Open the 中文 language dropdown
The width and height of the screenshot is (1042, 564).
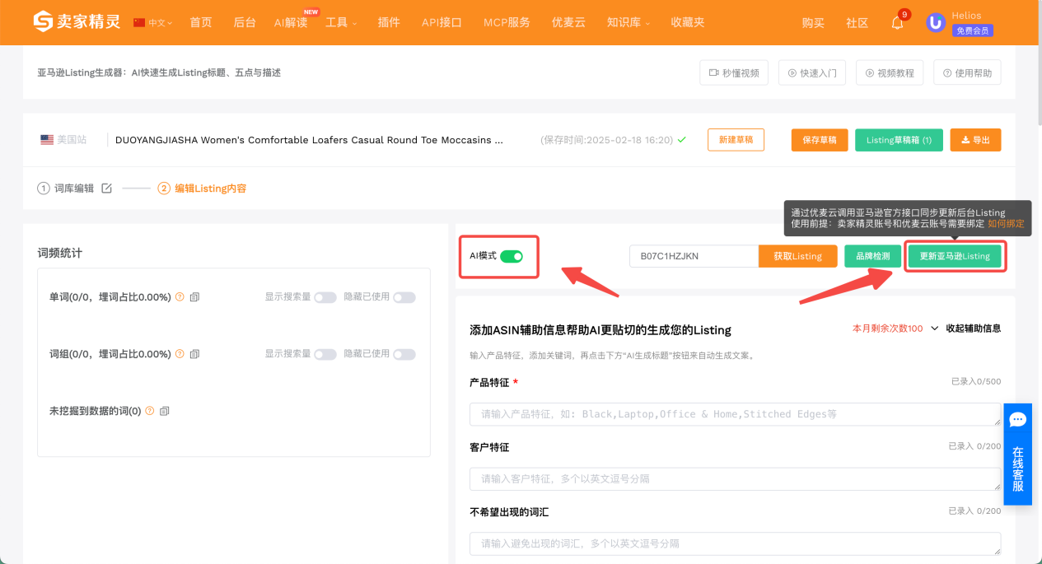(153, 23)
